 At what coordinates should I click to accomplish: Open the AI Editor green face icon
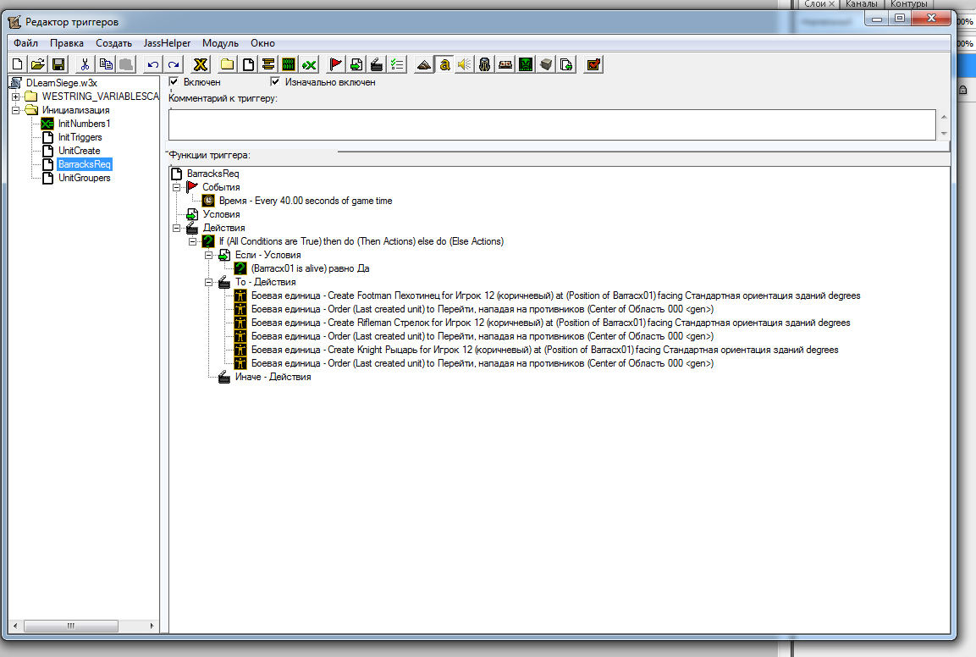click(526, 64)
